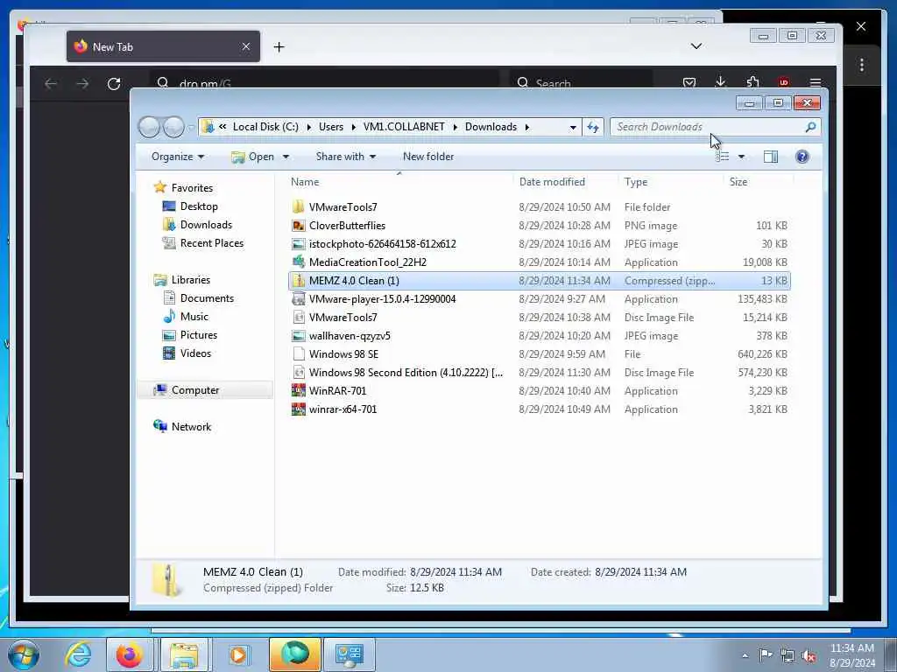Expand subfolders arrow after Downloads in breadcrumb
Viewport: 897px width, 672px height.
[526, 127]
